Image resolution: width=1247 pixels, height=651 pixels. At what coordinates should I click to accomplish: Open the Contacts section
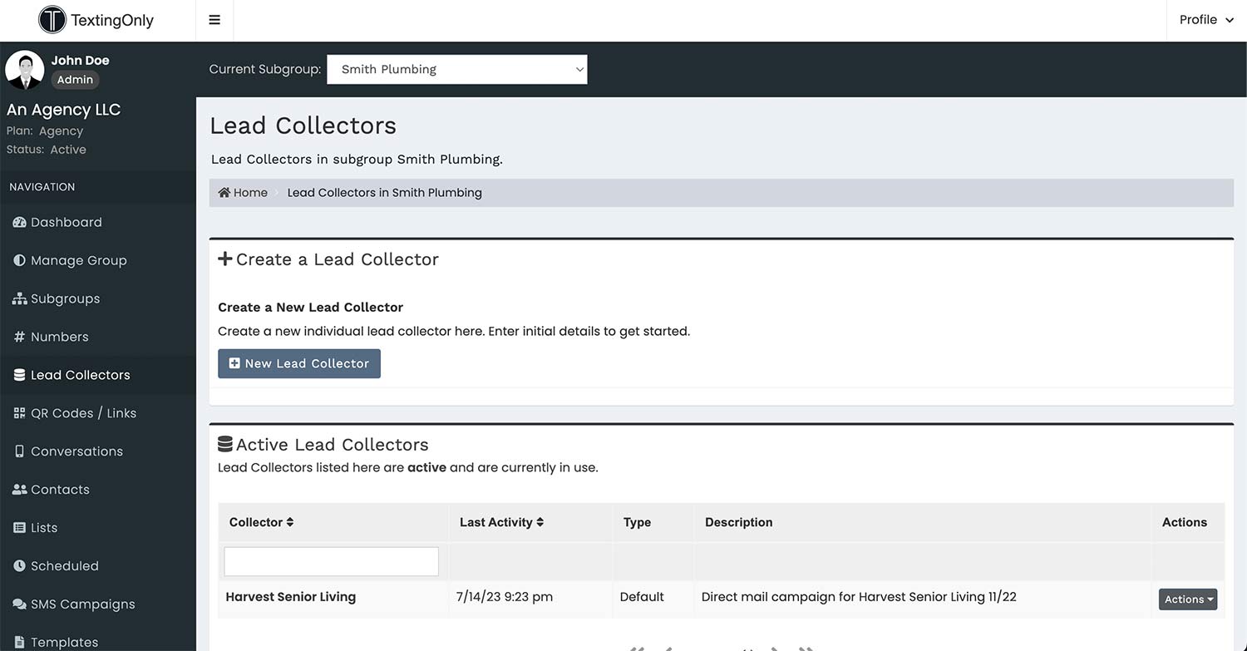pyautogui.click(x=60, y=489)
